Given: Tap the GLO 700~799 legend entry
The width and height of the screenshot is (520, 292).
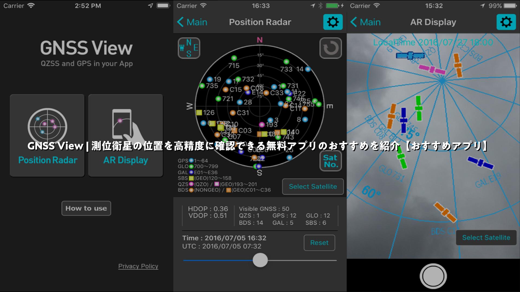Looking at the screenshot, I should (198, 167).
